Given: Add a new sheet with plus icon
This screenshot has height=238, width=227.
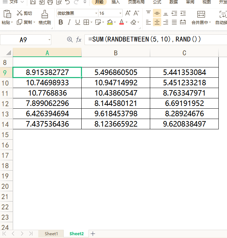Looking at the screenshot, I should point(93,234).
